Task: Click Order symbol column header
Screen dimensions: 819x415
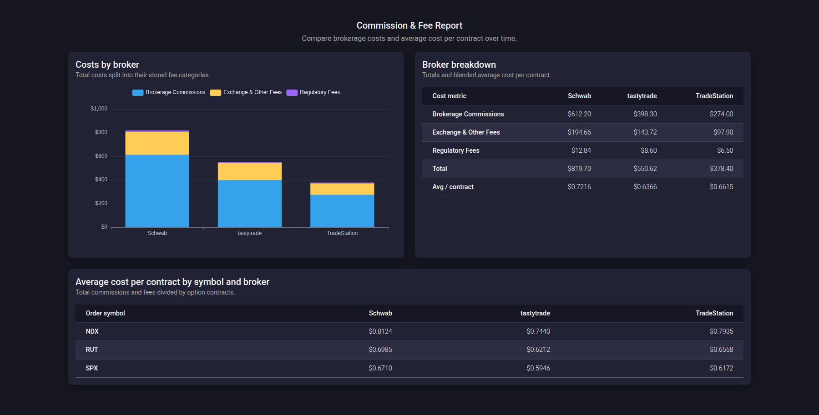Action: click(105, 313)
